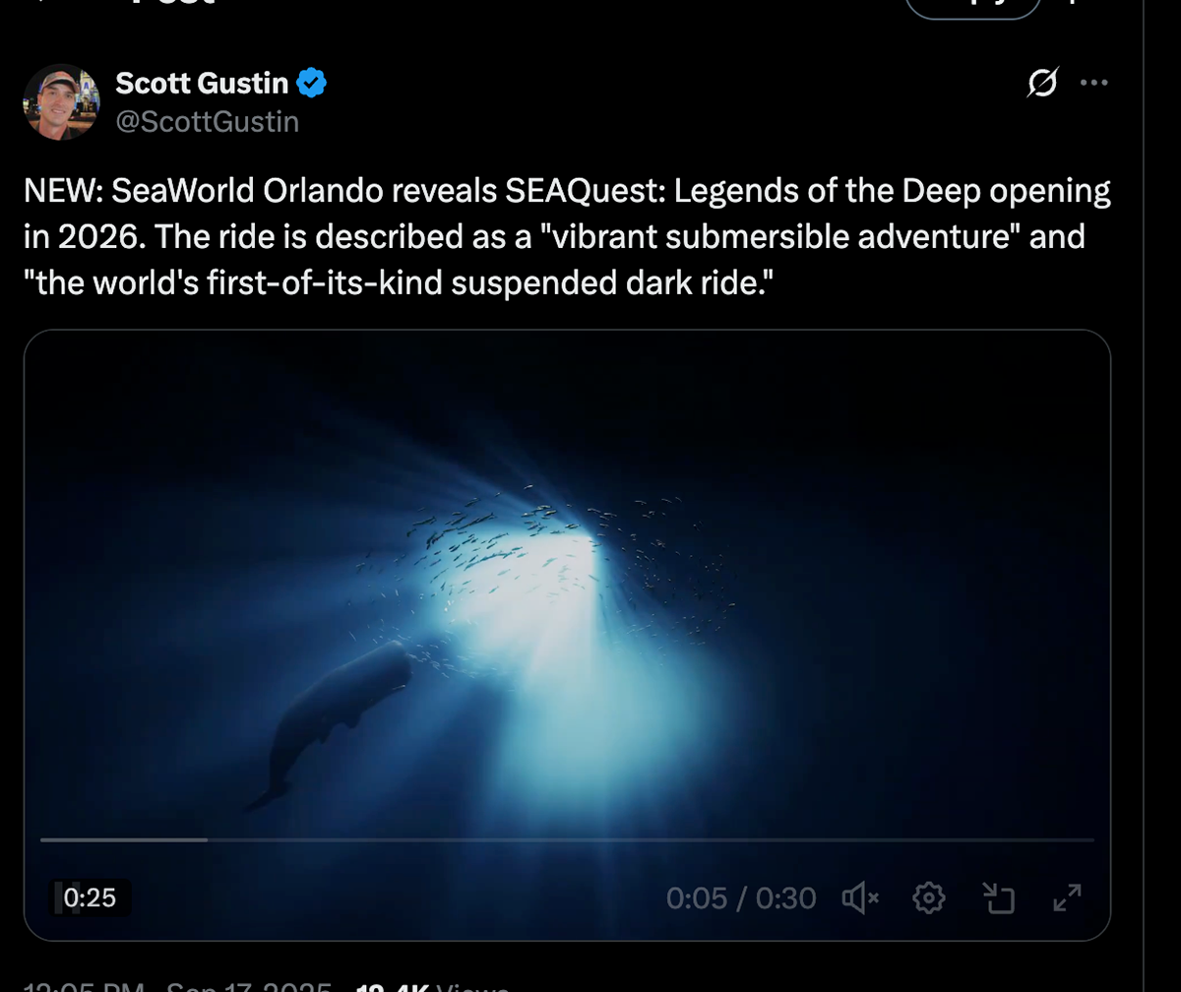Expand the video to fullscreen
Viewport: 1181px width, 992px height.
pyautogui.click(x=1067, y=898)
